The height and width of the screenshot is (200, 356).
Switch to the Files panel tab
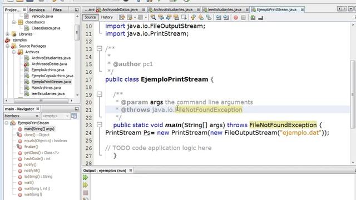[57, 10]
